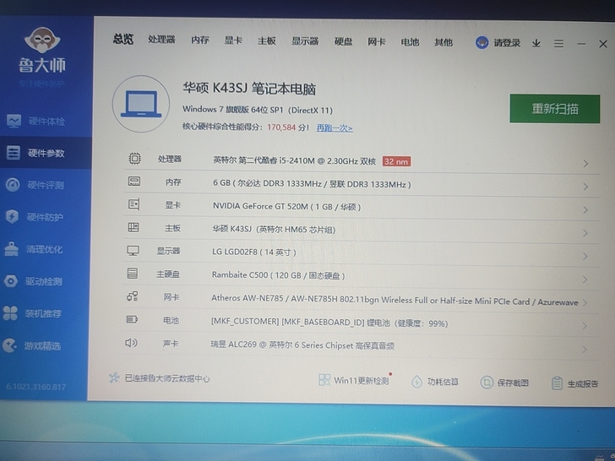Click the 处理器 CPU chip icon

pyautogui.click(x=134, y=159)
